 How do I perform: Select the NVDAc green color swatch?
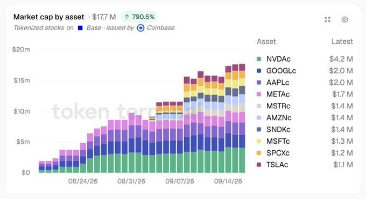[259, 59]
